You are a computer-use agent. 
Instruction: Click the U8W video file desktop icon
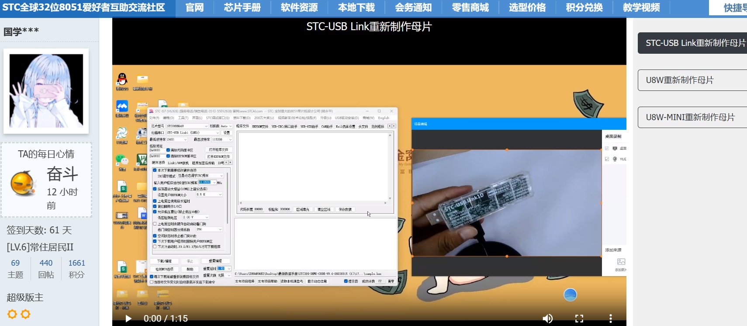[122, 215]
